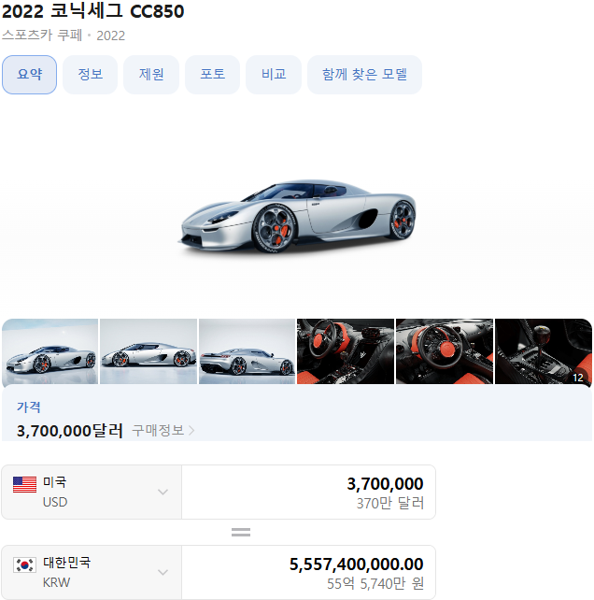Open gear shifter thumbnail labeled 12
The width and height of the screenshot is (594, 600).
[544, 351]
